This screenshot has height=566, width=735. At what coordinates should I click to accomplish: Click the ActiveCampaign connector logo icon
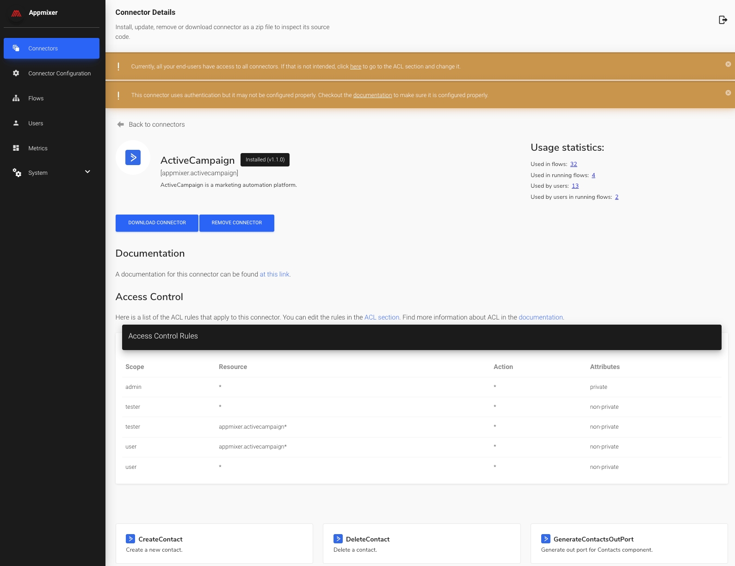pyautogui.click(x=133, y=158)
